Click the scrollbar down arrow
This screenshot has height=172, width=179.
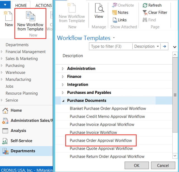[x=175, y=156]
